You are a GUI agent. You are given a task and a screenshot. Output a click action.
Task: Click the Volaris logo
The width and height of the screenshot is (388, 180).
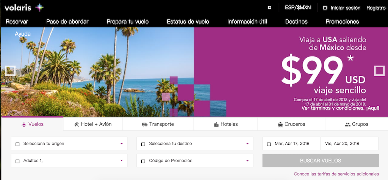[x=24, y=8]
